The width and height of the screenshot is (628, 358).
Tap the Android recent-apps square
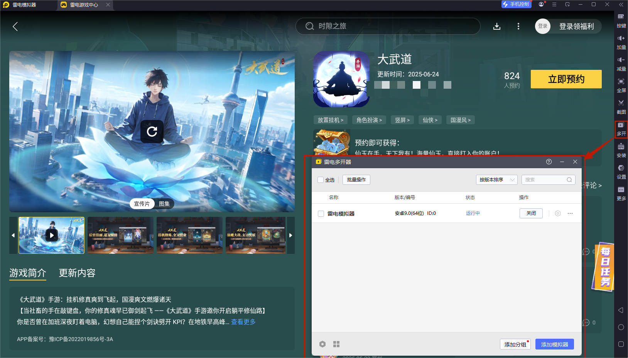point(621,344)
